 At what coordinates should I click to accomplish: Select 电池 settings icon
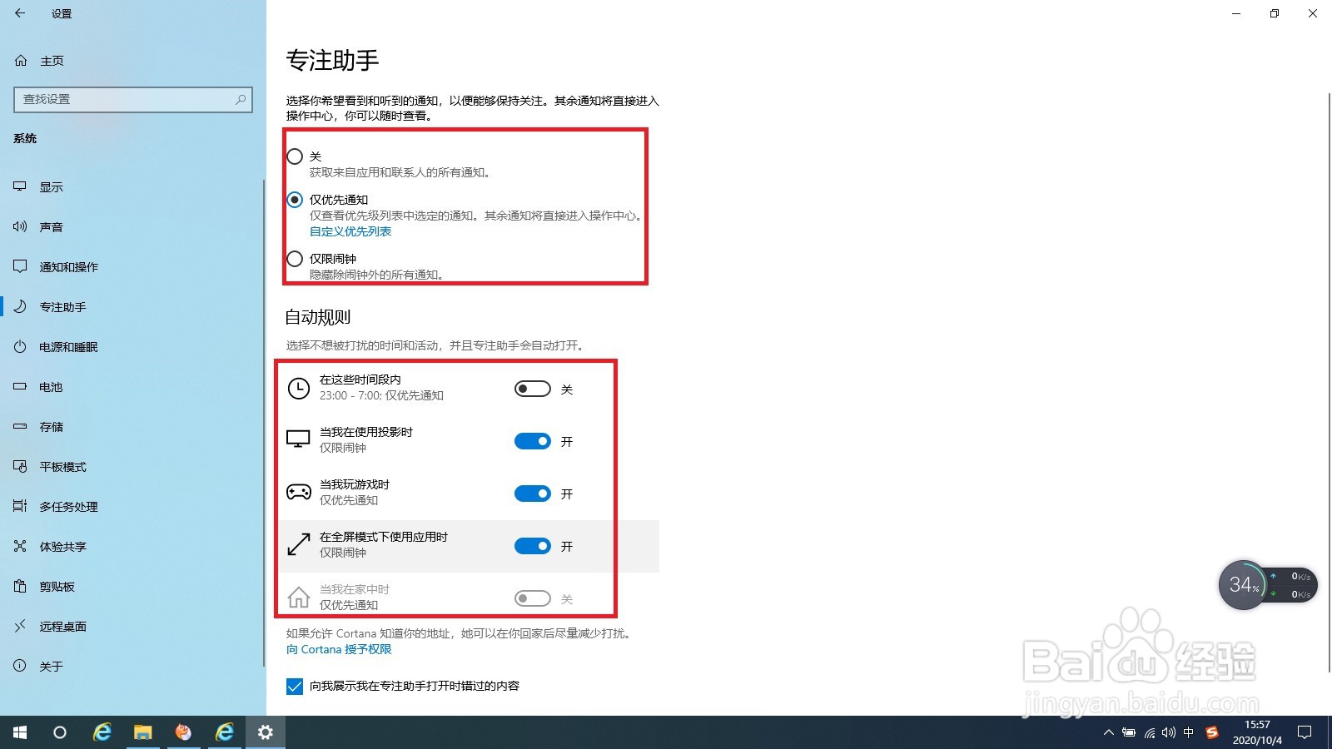pyautogui.click(x=49, y=386)
